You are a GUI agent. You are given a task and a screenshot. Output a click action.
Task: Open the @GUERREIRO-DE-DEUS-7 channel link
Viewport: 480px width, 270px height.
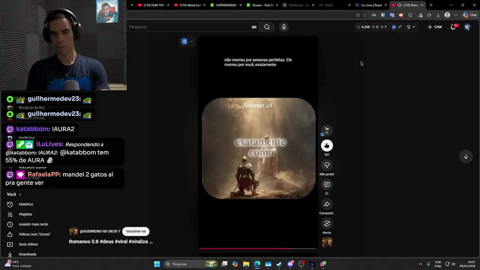click(x=100, y=231)
